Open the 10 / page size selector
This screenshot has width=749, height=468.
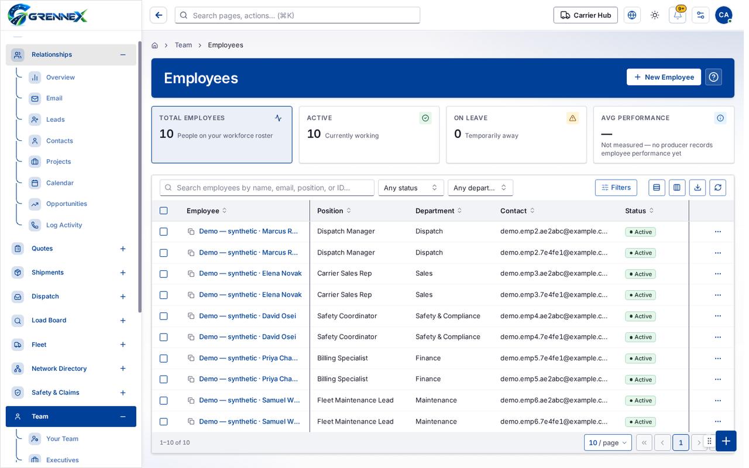(x=608, y=443)
